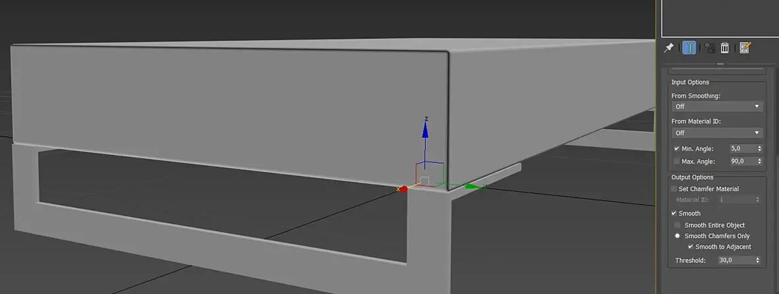Click the Min. Angle spinner arrows

pyautogui.click(x=759, y=149)
